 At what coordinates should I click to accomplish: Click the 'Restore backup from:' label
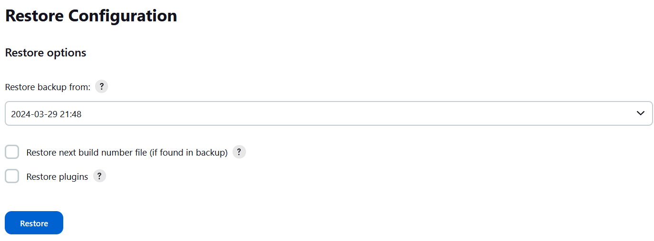pos(48,87)
